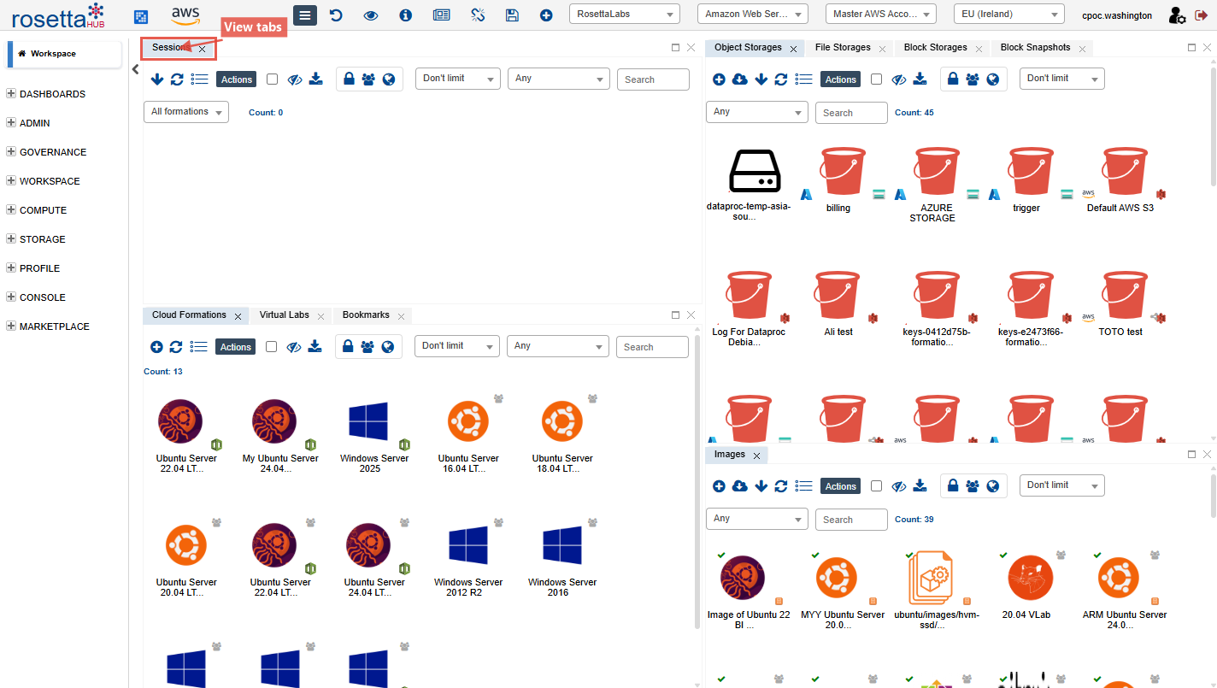Click the lock icon in Images panel

[x=953, y=486]
